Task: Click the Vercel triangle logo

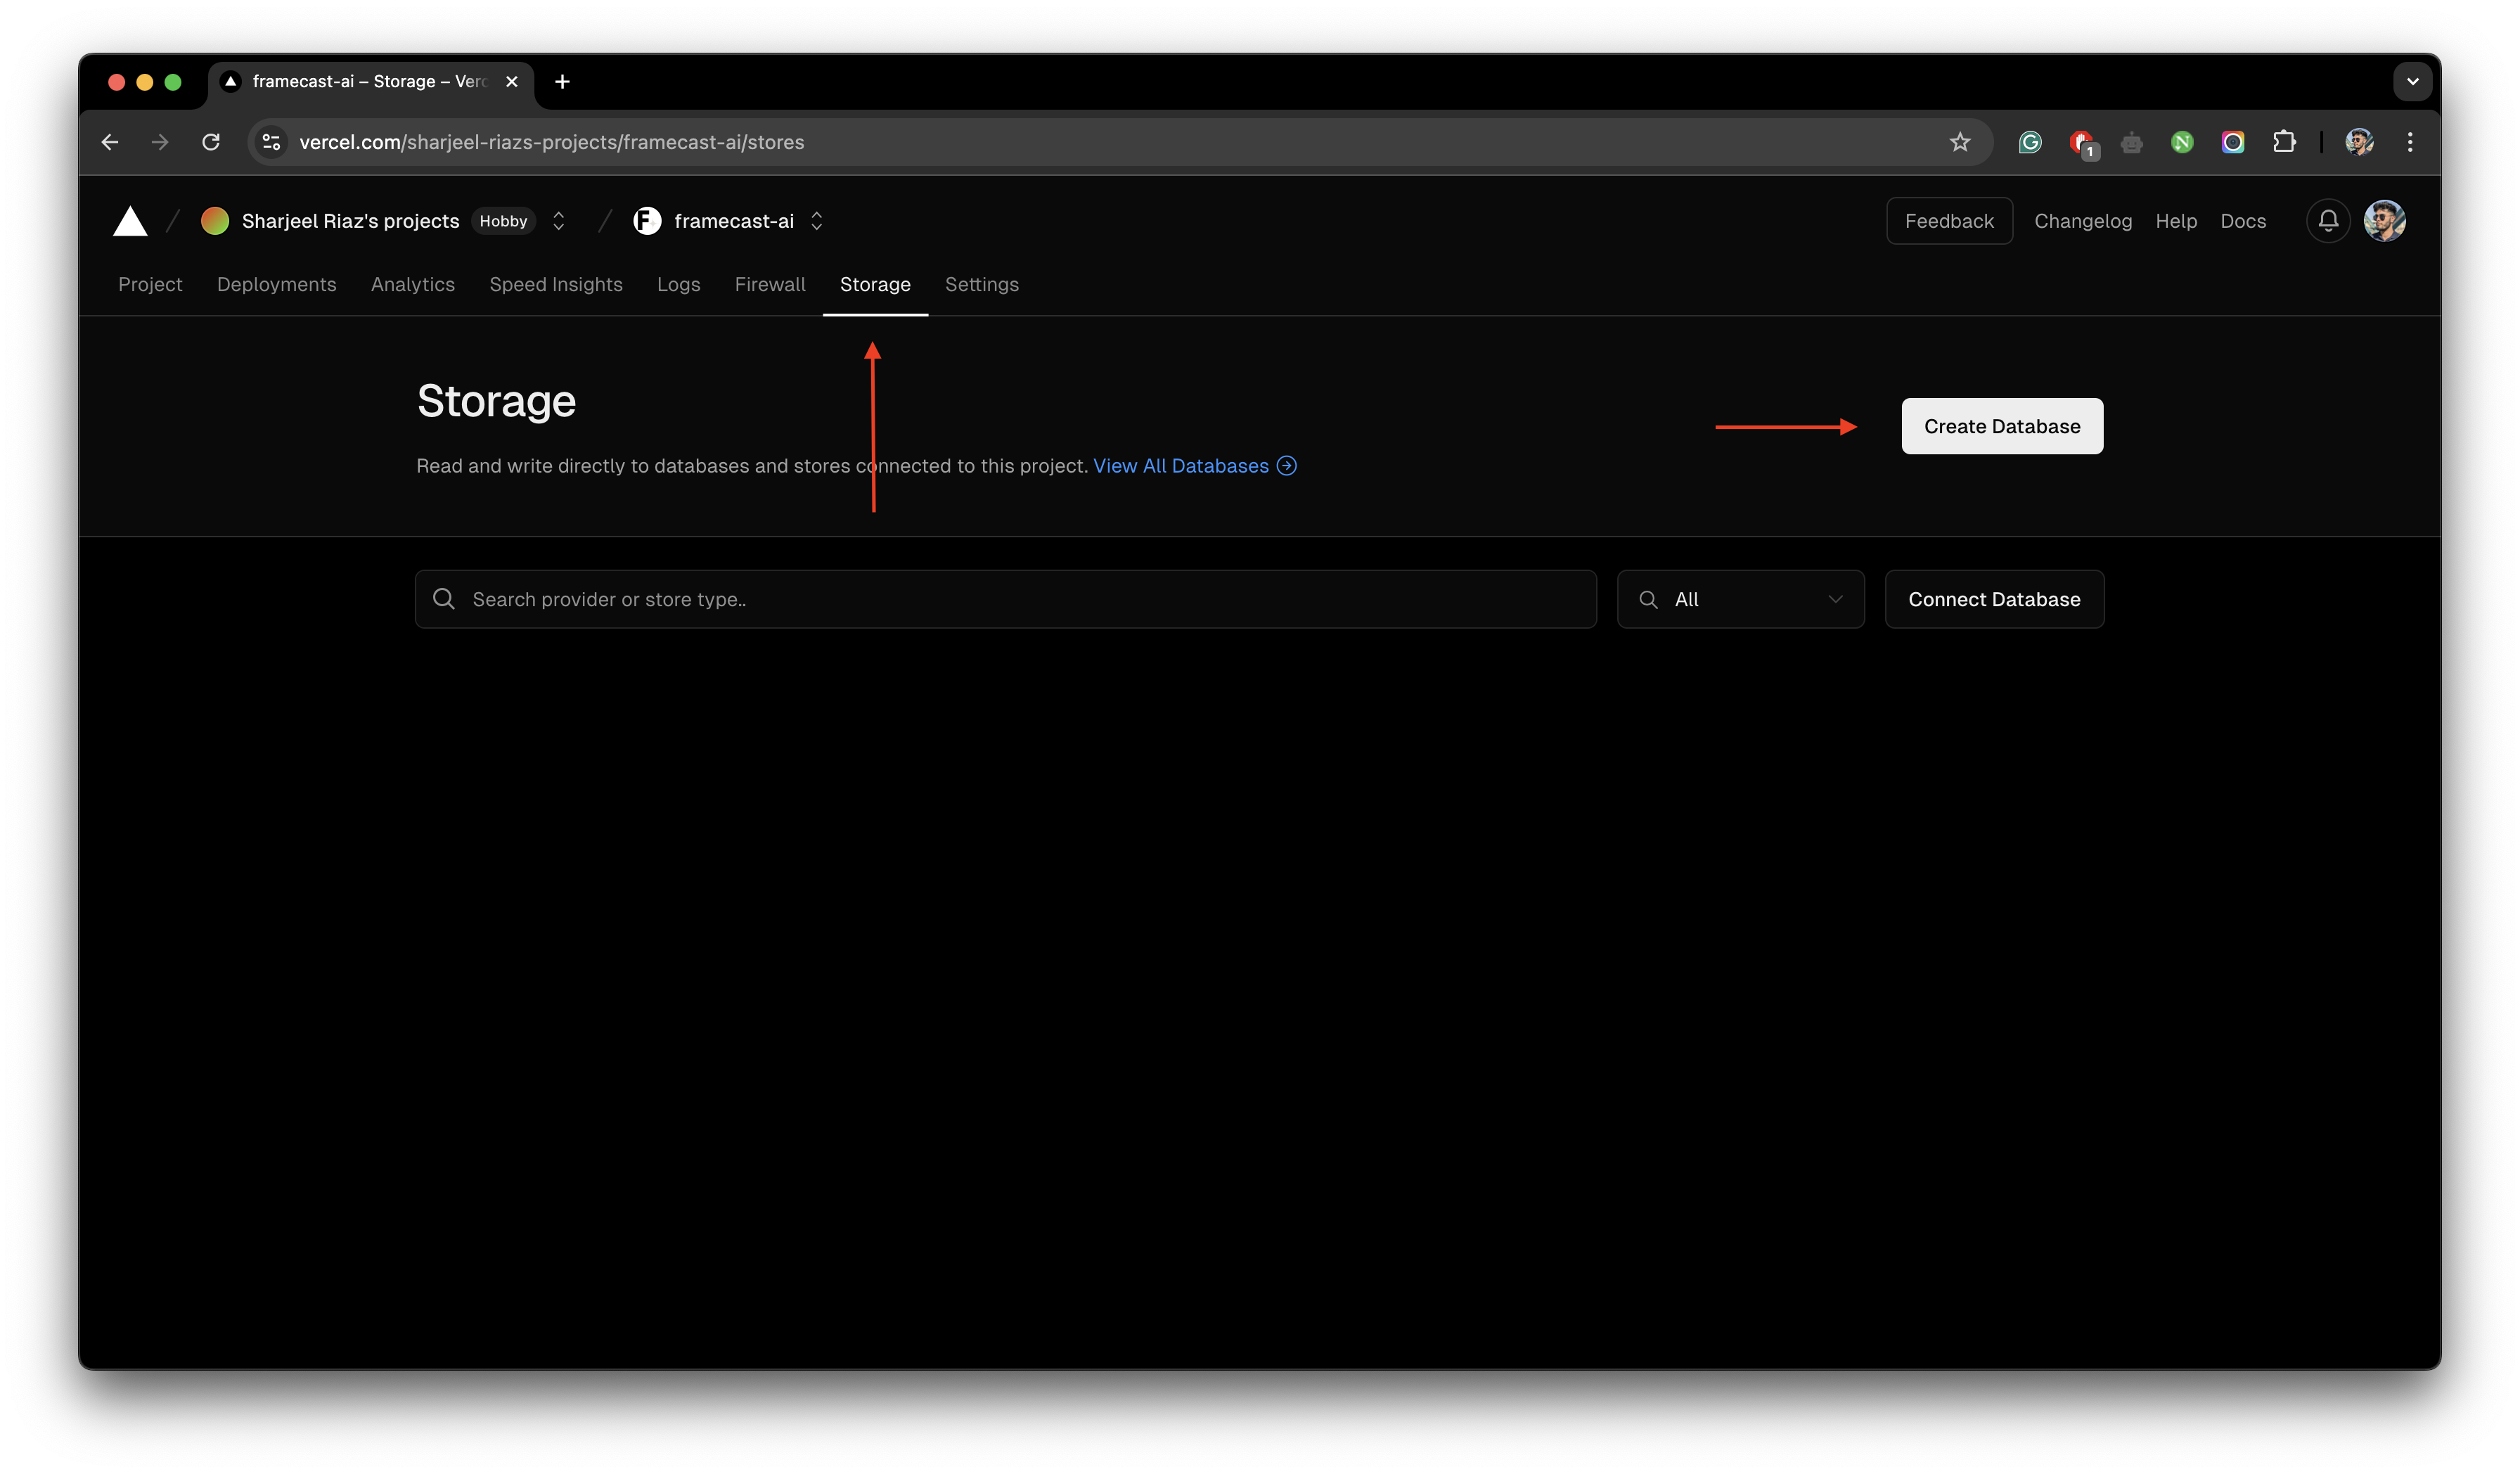Action: tap(130, 221)
